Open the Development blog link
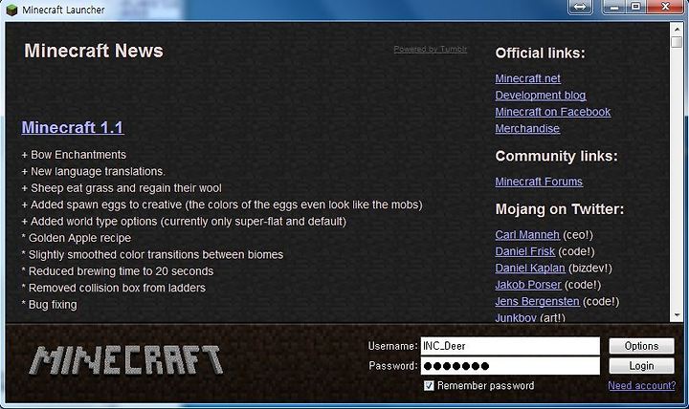Image resolution: width=689 pixels, height=409 pixels. 540,96
